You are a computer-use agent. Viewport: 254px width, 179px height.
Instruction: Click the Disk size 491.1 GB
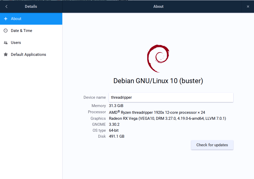tap(116, 136)
